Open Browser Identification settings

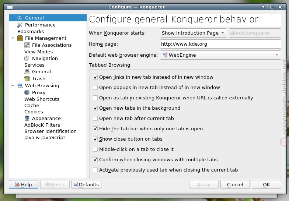(50, 131)
